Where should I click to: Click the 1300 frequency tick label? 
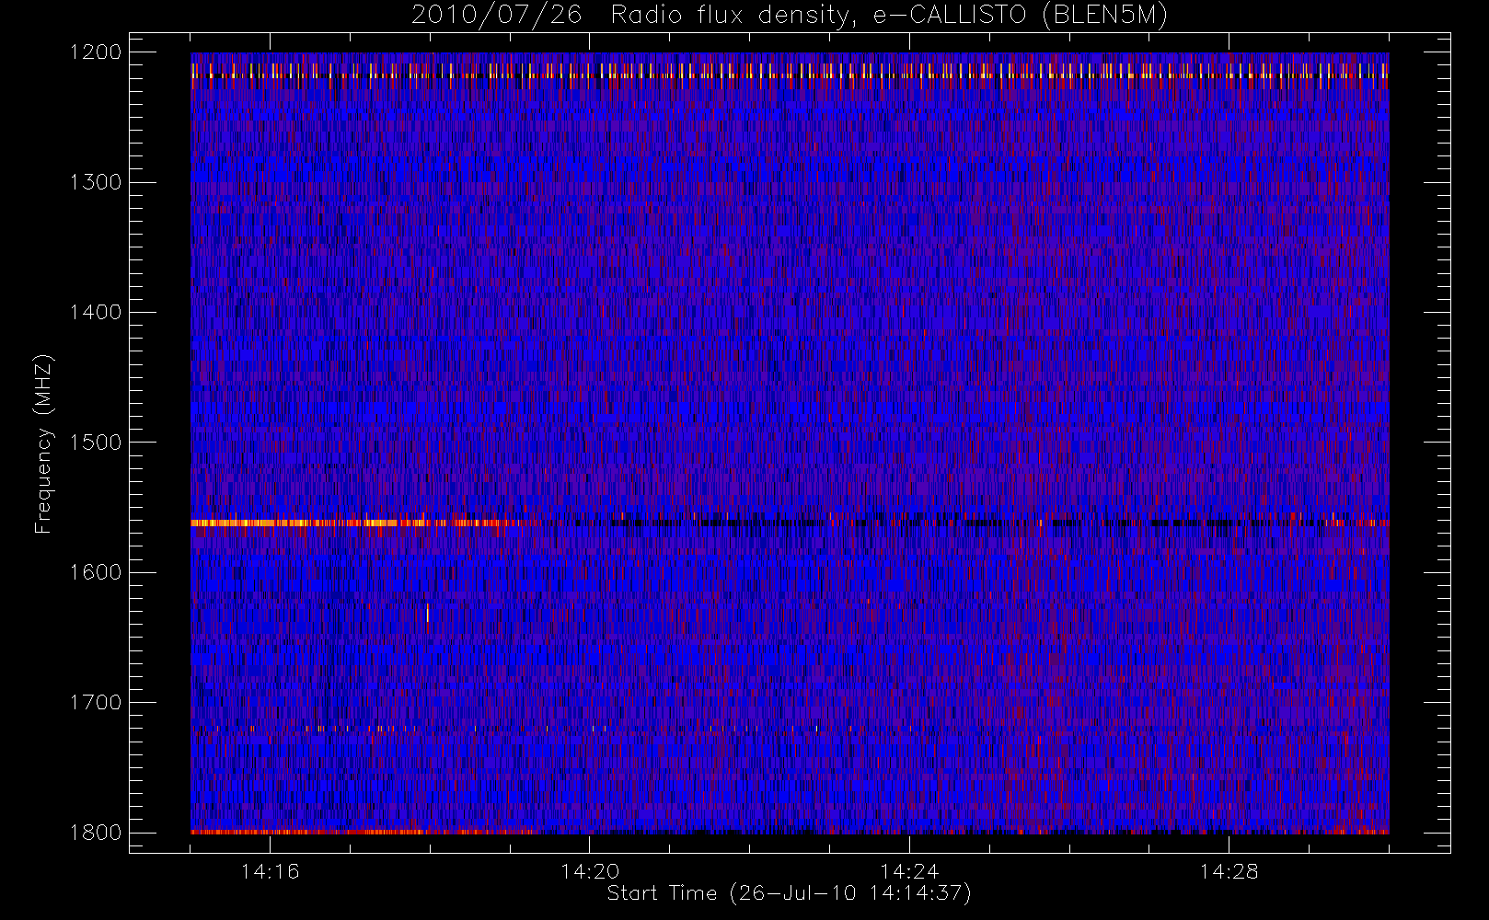click(96, 182)
